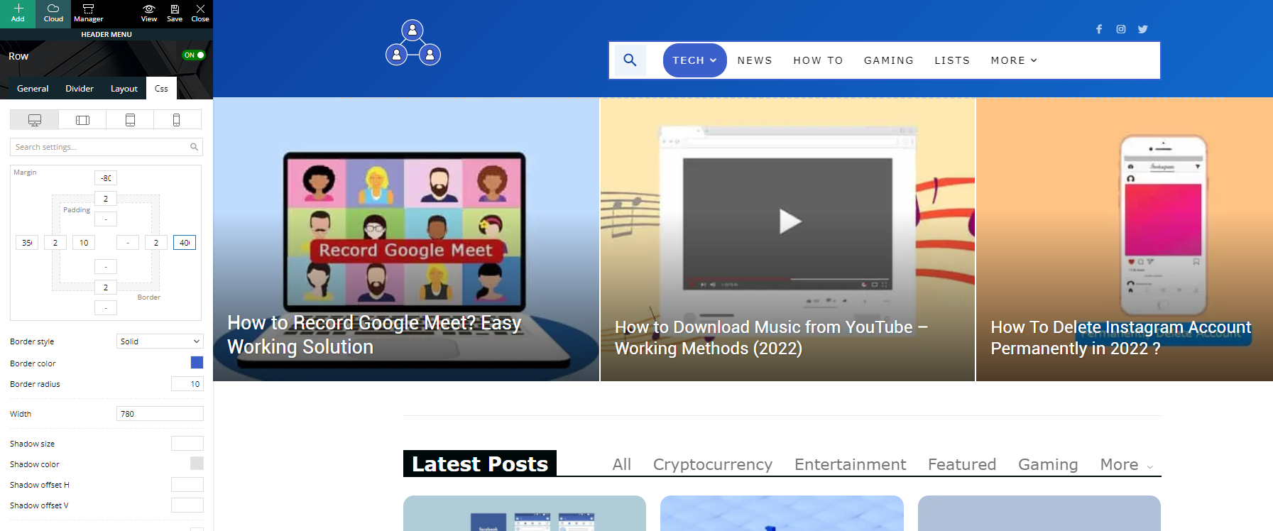This screenshot has width=1273, height=531.
Task: Click the play icon on YouTube thumbnail
Action: 790,221
